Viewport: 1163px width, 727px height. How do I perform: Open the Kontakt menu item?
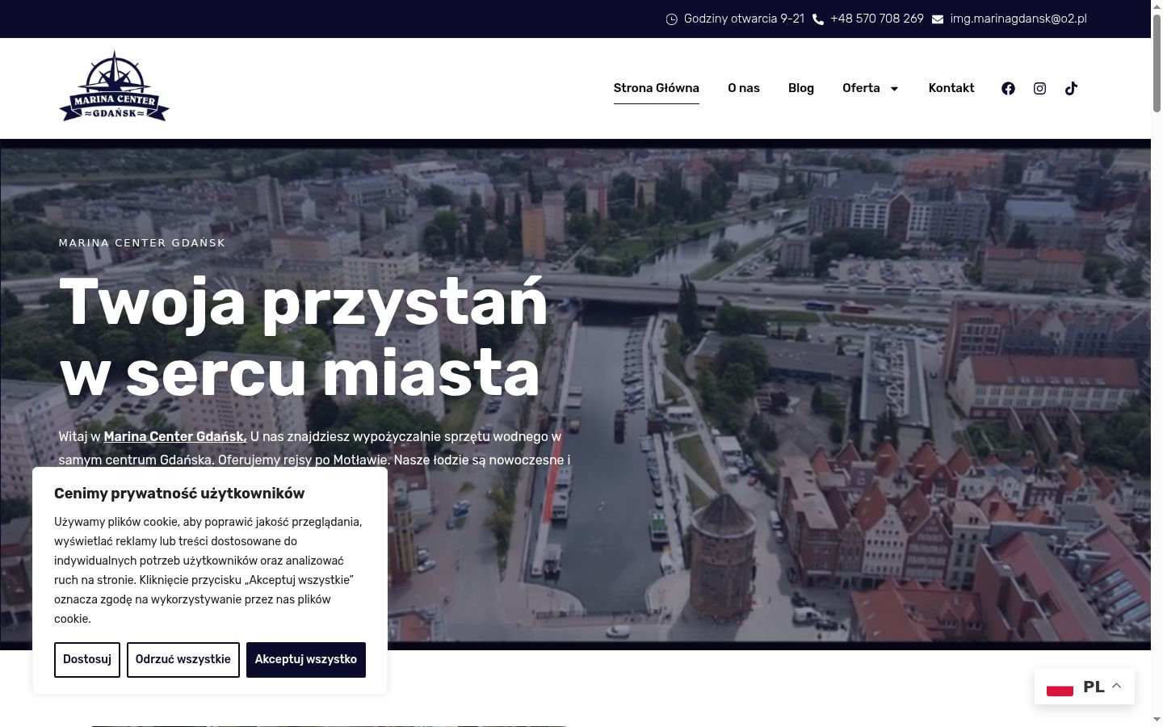point(951,88)
